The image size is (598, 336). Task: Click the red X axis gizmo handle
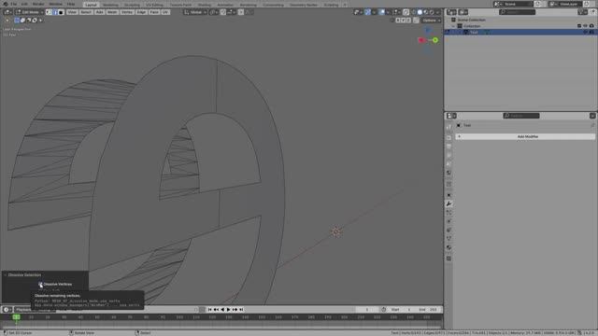pyautogui.click(x=421, y=40)
